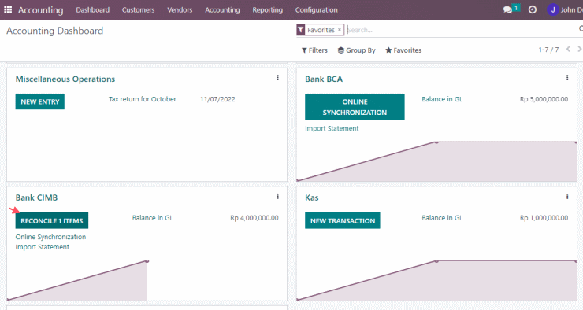The width and height of the screenshot is (583, 310).
Task: Open the activities clock icon
Action: pyautogui.click(x=533, y=9)
